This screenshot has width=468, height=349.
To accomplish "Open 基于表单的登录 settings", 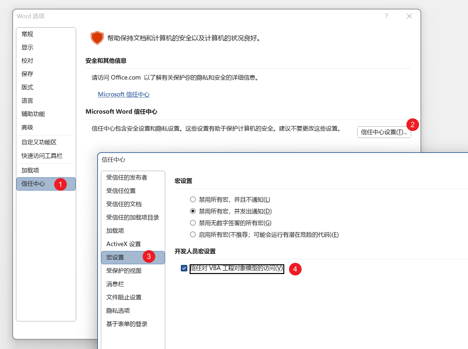I will point(133,324).
